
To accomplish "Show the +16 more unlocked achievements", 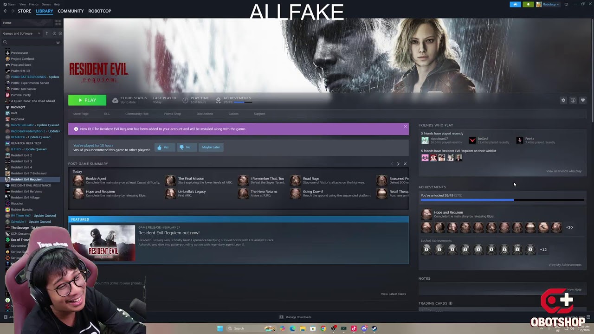I will tap(569, 227).
